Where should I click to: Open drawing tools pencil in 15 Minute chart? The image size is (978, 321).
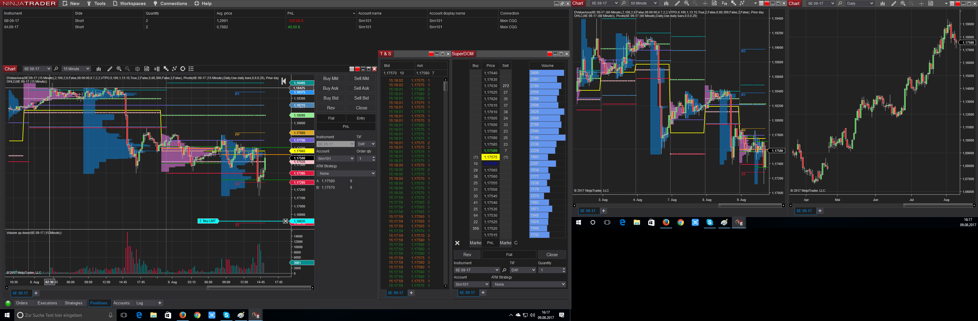click(110, 69)
